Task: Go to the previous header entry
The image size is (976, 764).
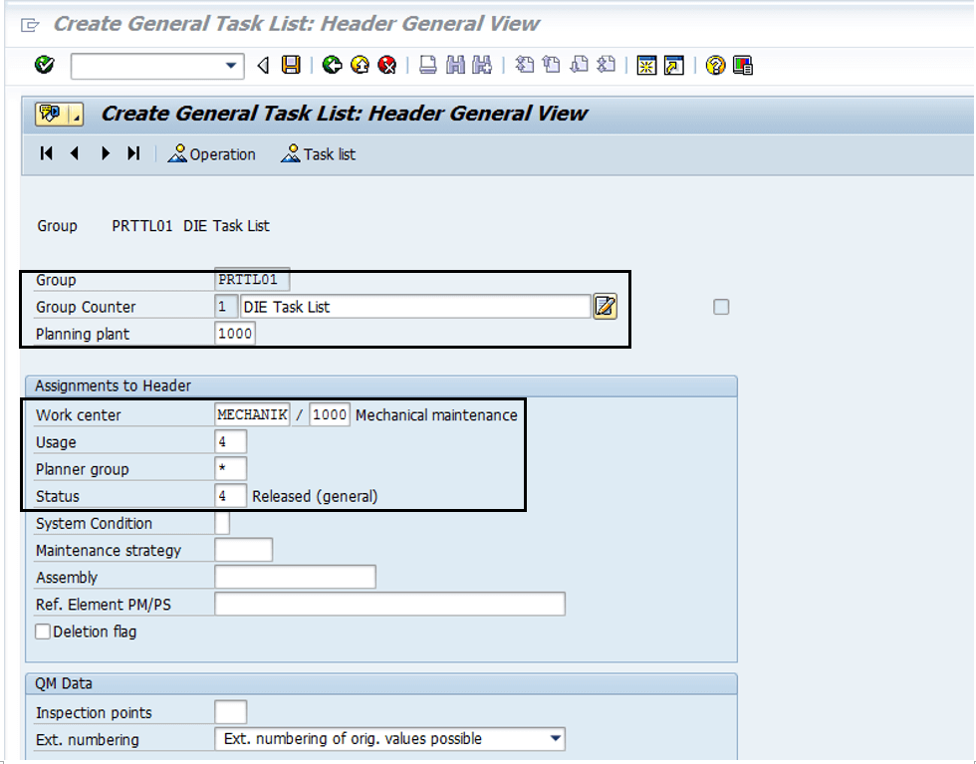Action: 75,153
